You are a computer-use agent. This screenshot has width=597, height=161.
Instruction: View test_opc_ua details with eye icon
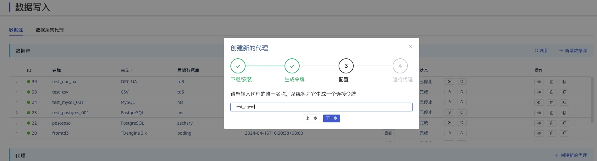(539, 82)
